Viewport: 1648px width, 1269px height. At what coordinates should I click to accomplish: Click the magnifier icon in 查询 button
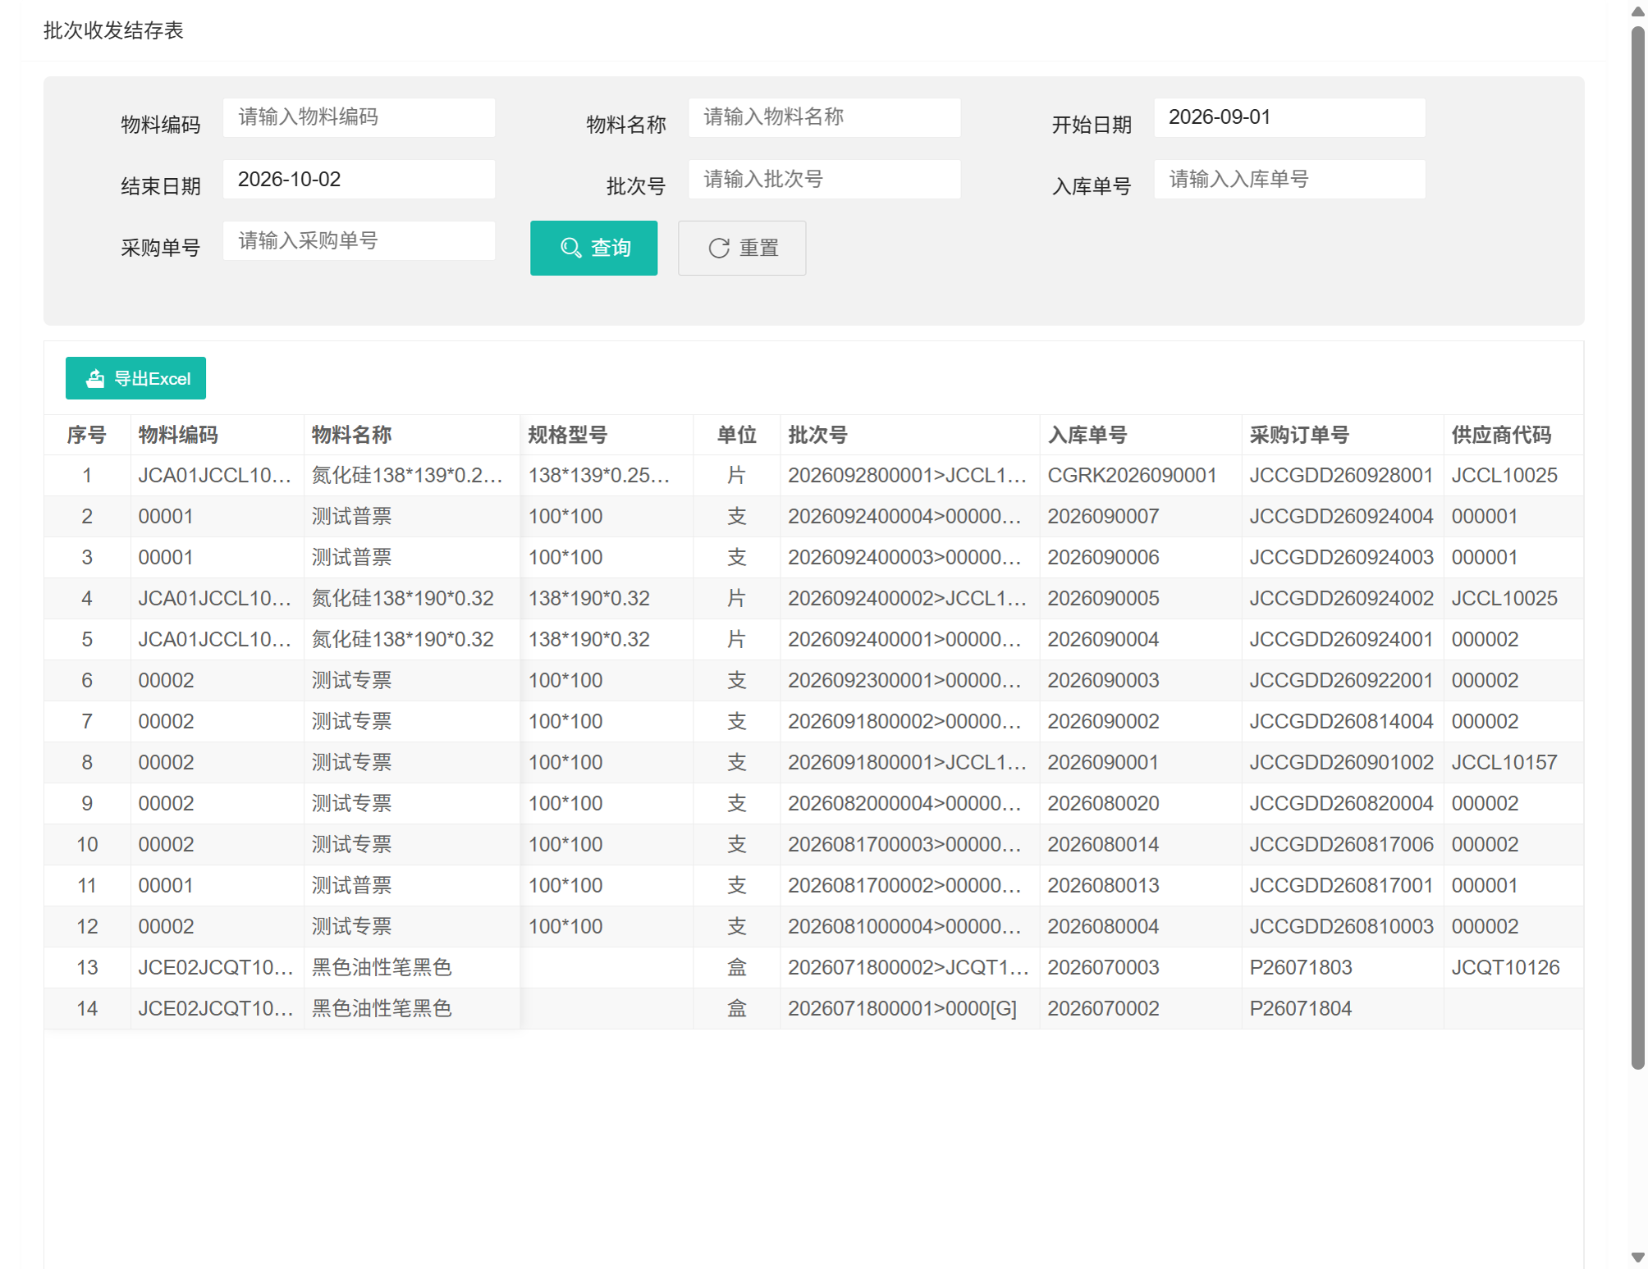[x=570, y=248]
